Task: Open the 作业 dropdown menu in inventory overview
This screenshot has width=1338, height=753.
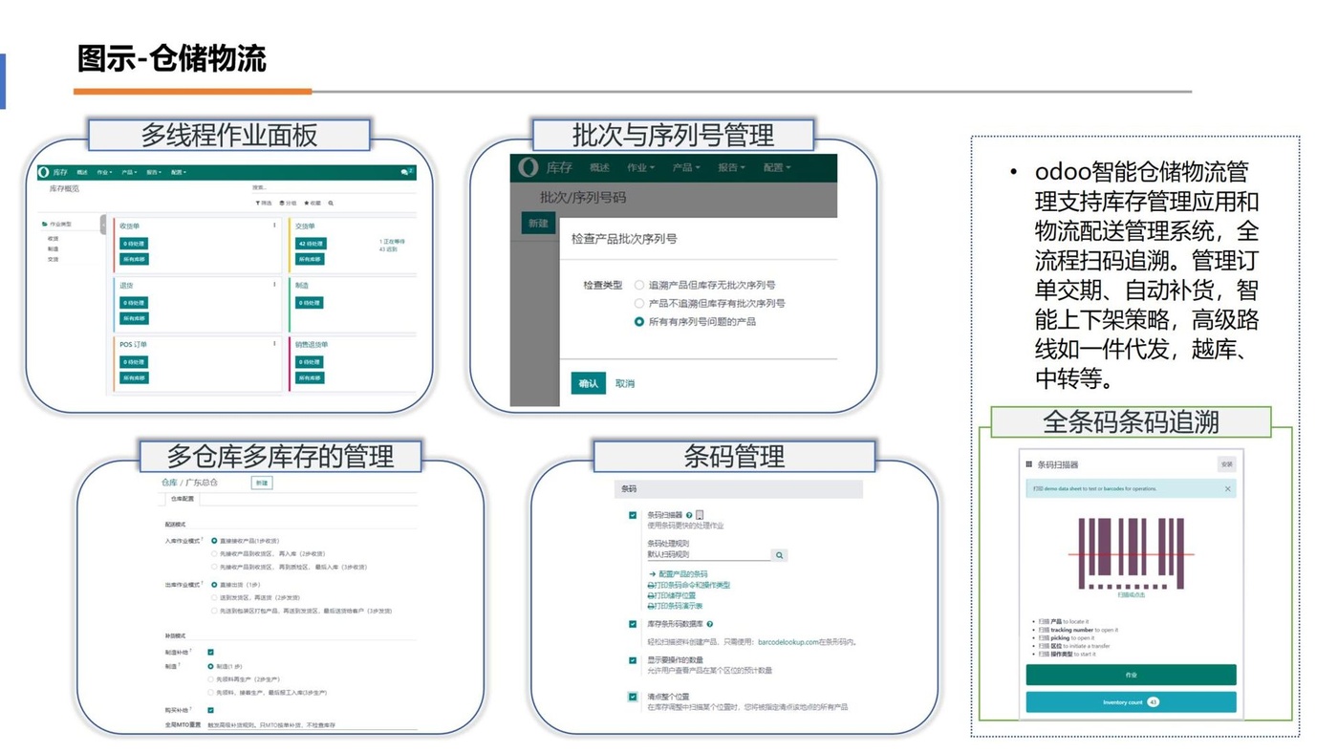Action: (104, 173)
